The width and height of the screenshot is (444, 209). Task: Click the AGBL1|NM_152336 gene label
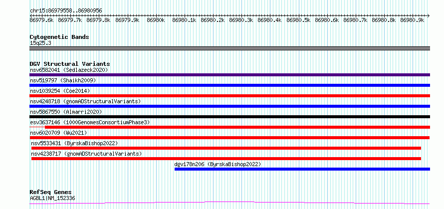(52, 198)
